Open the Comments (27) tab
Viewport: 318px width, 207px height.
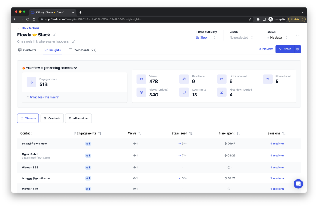pos(83,50)
